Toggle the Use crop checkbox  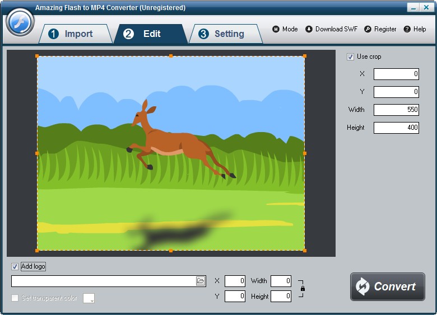[350, 57]
